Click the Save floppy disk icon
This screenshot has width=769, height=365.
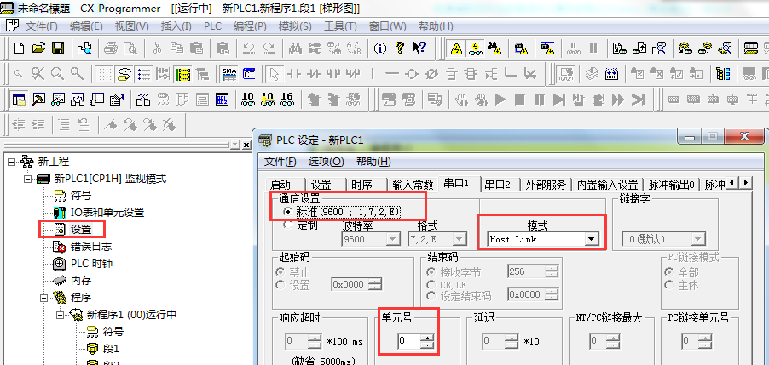[x=59, y=48]
